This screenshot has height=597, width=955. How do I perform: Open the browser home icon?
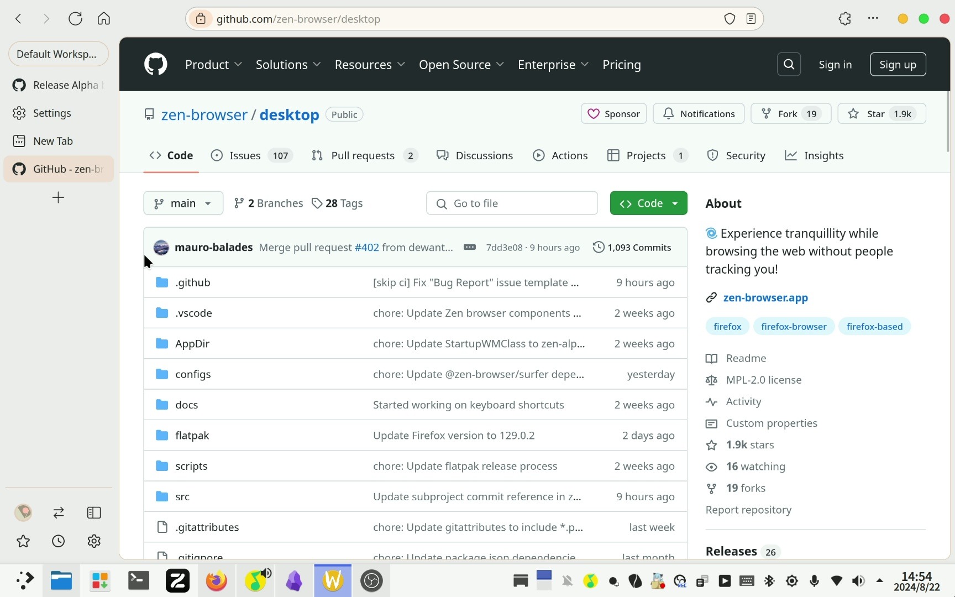point(103,19)
